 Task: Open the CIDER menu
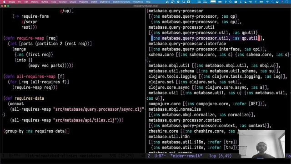(94, 2)
